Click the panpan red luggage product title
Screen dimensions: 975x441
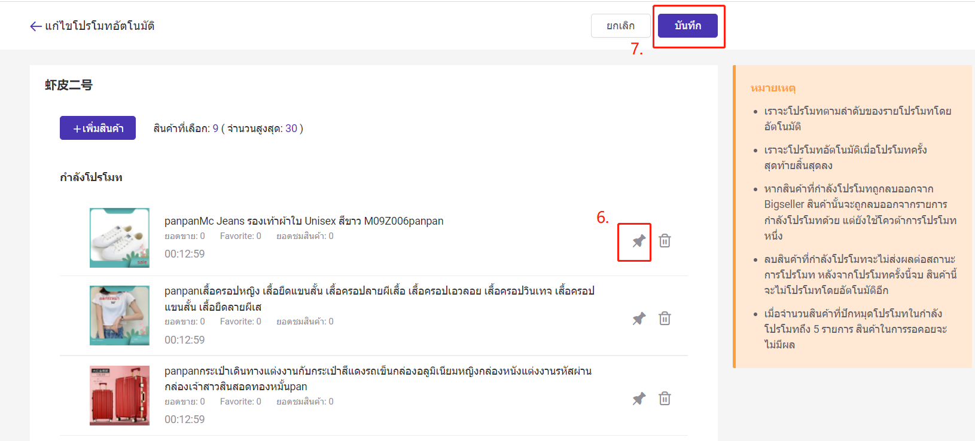click(x=377, y=378)
